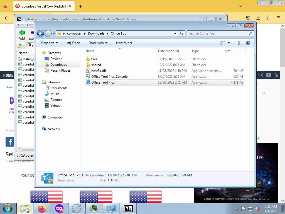The height and width of the screenshot is (214, 285).
Task: Open the File menu in 7-Zip window
Action: tap(21, 25)
